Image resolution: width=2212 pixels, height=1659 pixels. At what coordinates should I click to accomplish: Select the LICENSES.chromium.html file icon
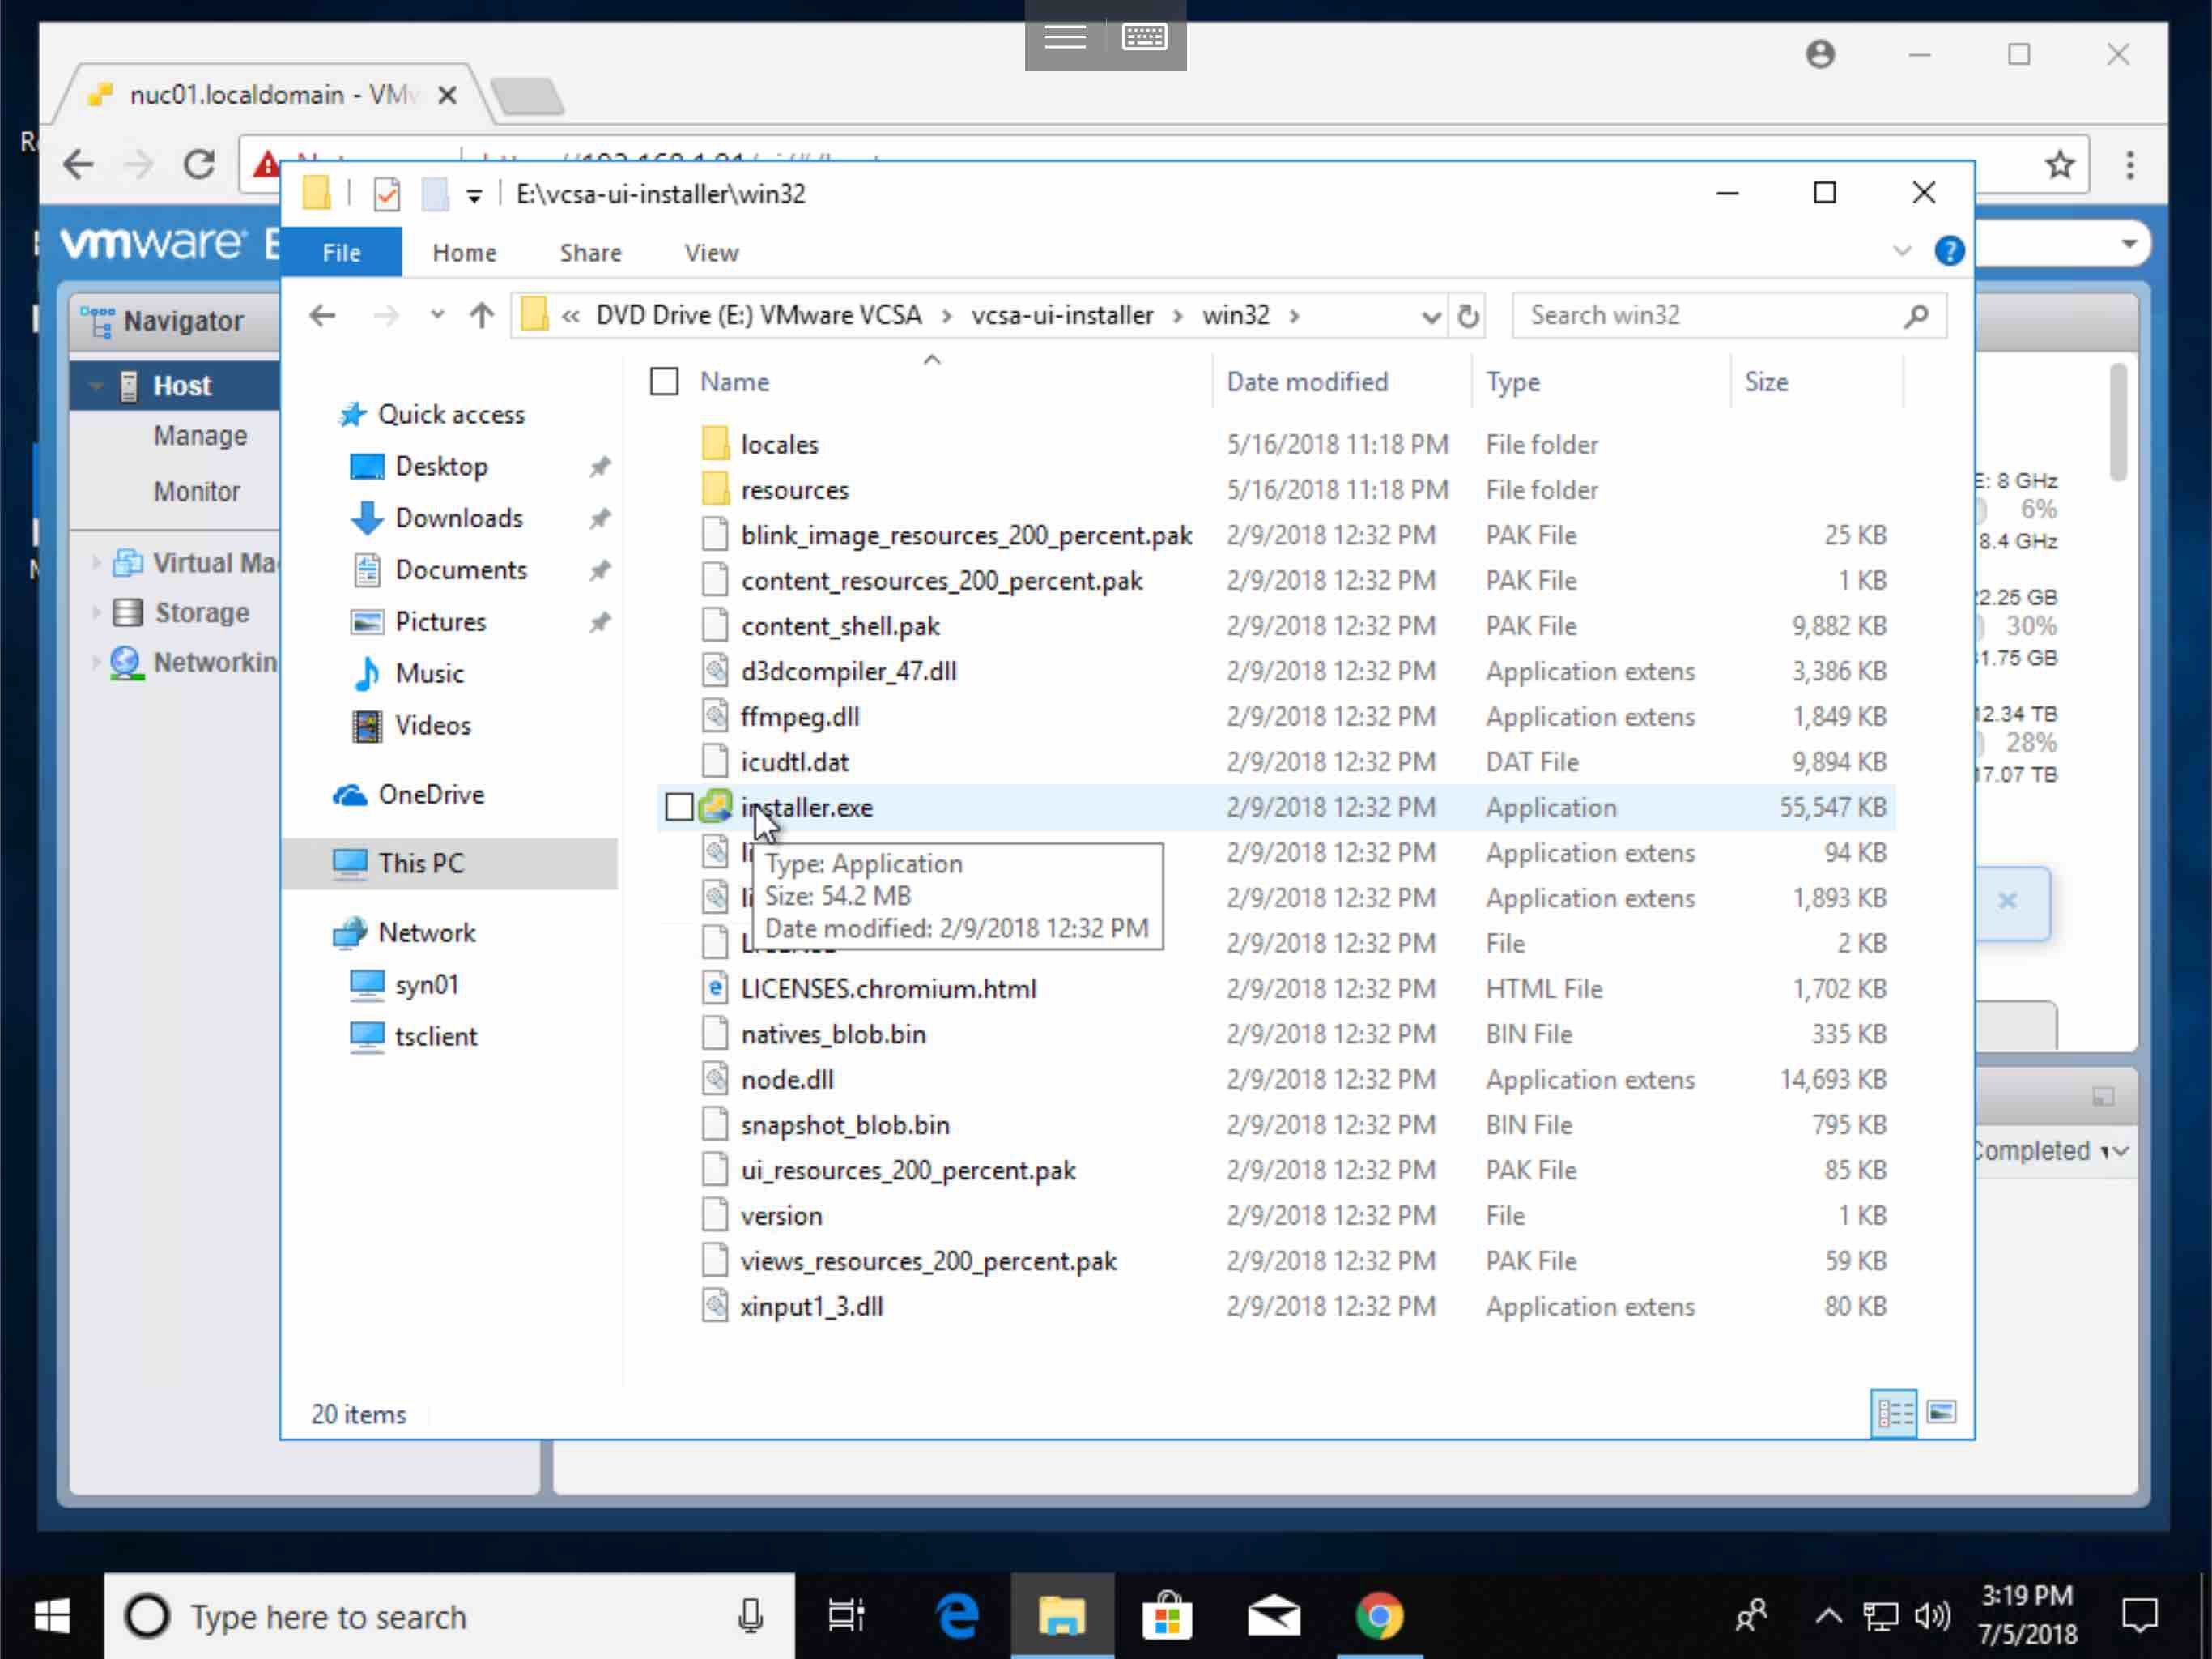[x=715, y=988]
